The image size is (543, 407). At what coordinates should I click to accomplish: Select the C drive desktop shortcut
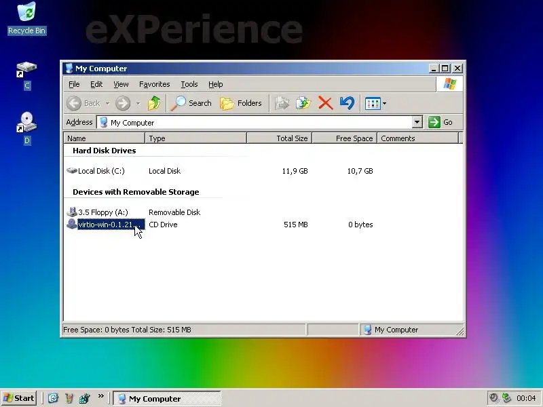(26, 75)
